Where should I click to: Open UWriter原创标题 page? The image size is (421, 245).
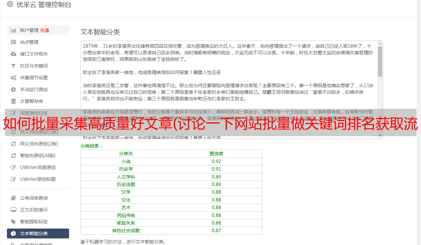pyautogui.click(x=38, y=179)
